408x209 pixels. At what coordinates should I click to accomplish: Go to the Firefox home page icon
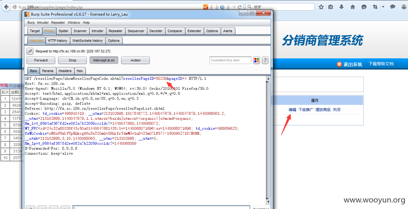(353, 7)
